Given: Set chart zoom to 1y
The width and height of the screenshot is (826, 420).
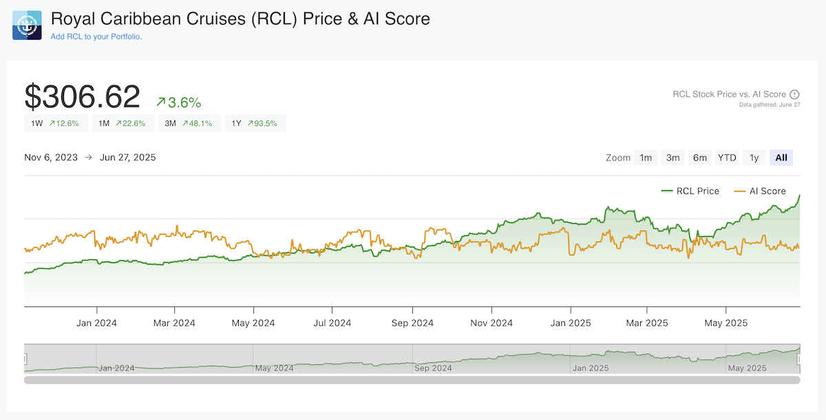Looking at the screenshot, I should 754,158.
